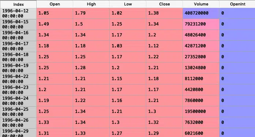Click Low cell 1.15 on 1996-04-22
The image size is (255, 137).
[x=128, y=79]
